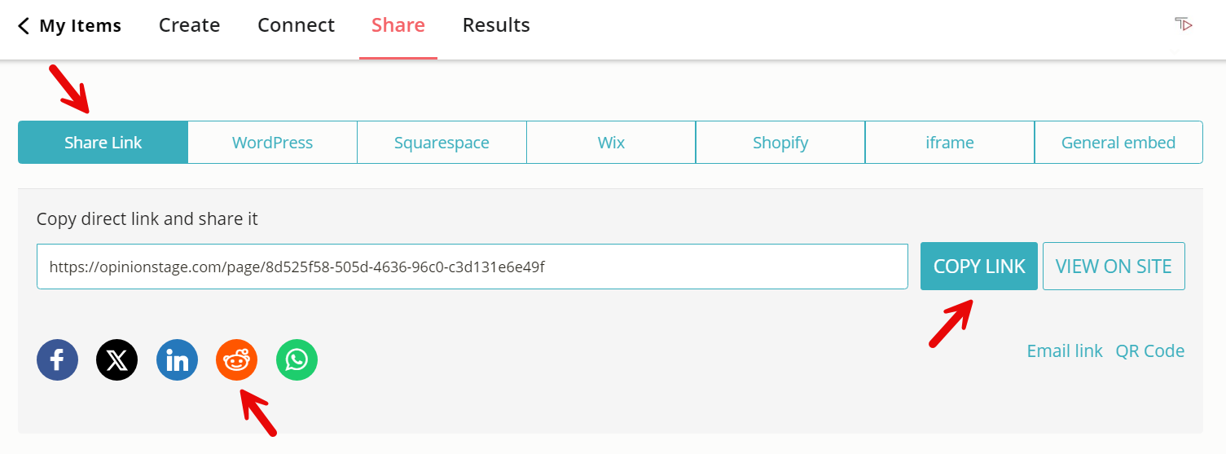Select the Shopify embed tab
Screen dimensions: 1226x454
[x=780, y=143]
